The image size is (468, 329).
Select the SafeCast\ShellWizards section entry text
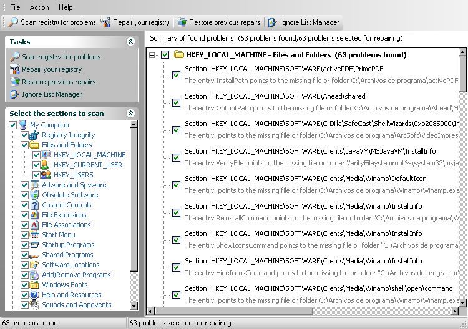tap(322, 124)
